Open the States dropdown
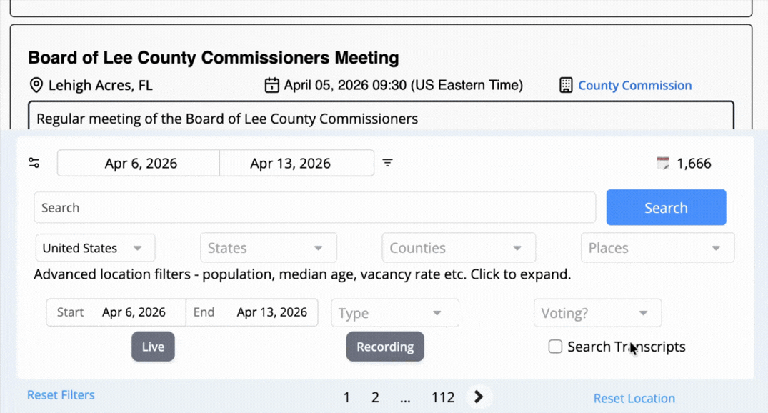 (x=268, y=248)
